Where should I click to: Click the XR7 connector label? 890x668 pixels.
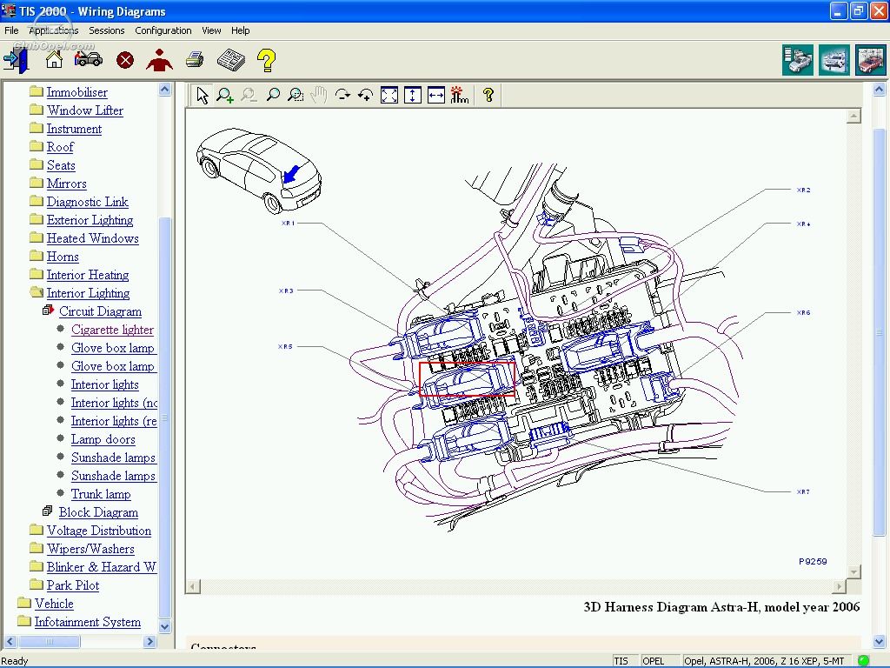click(803, 492)
